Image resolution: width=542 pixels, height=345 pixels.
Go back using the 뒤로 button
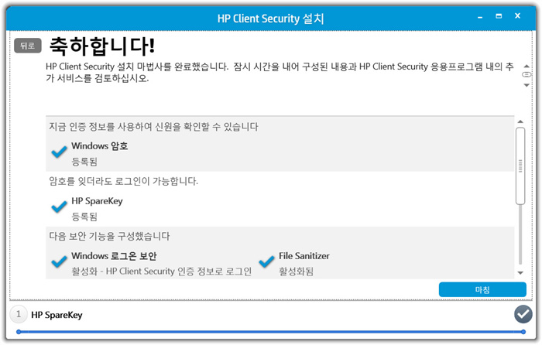pos(28,46)
